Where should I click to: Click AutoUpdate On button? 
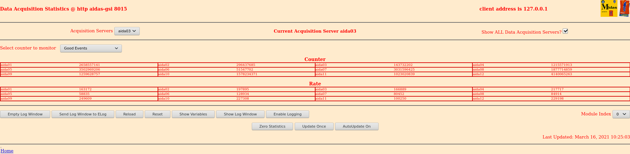357,126
